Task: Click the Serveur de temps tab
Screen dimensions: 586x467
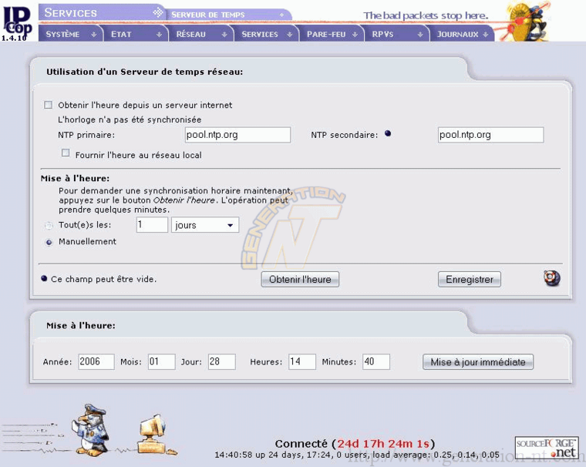Action: (227, 15)
